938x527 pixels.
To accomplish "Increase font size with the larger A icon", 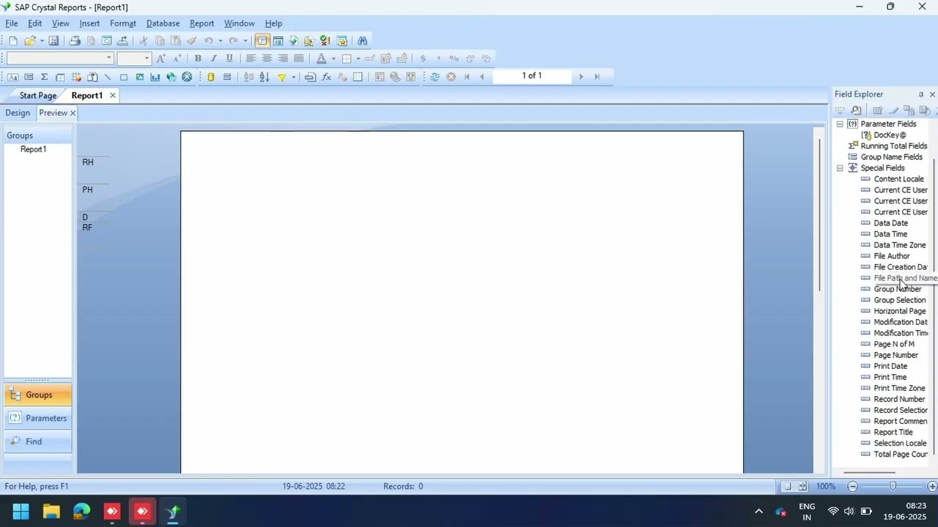I will (x=161, y=59).
